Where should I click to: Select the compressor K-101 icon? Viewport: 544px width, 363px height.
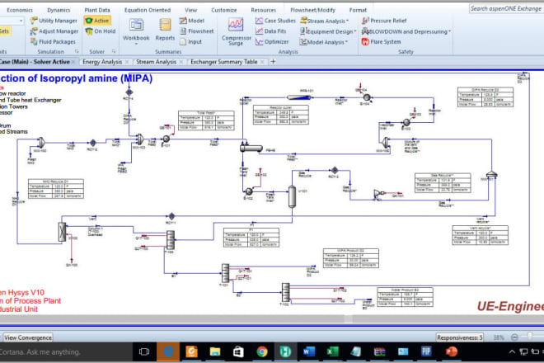[x=378, y=194]
